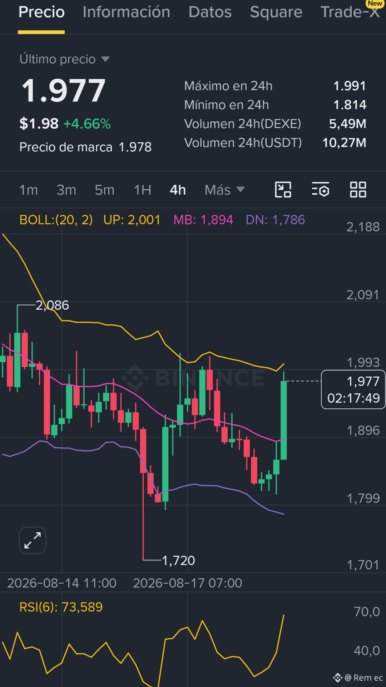Select the 3m timeframe

click(66, 190)
